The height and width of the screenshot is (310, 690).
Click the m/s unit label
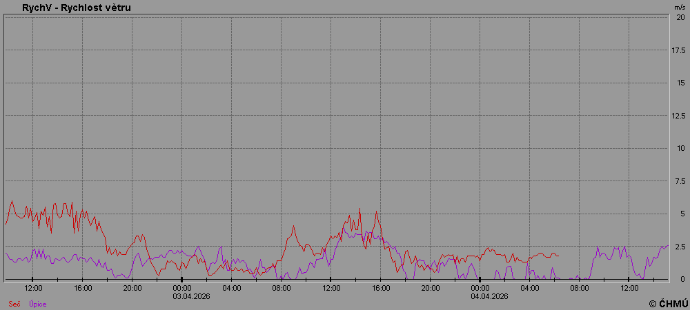[x=680, y=6]
